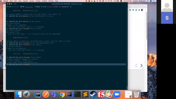The image size is (176, 99).
Task: Open the Edit menu
Action: (x=15, y=1)
